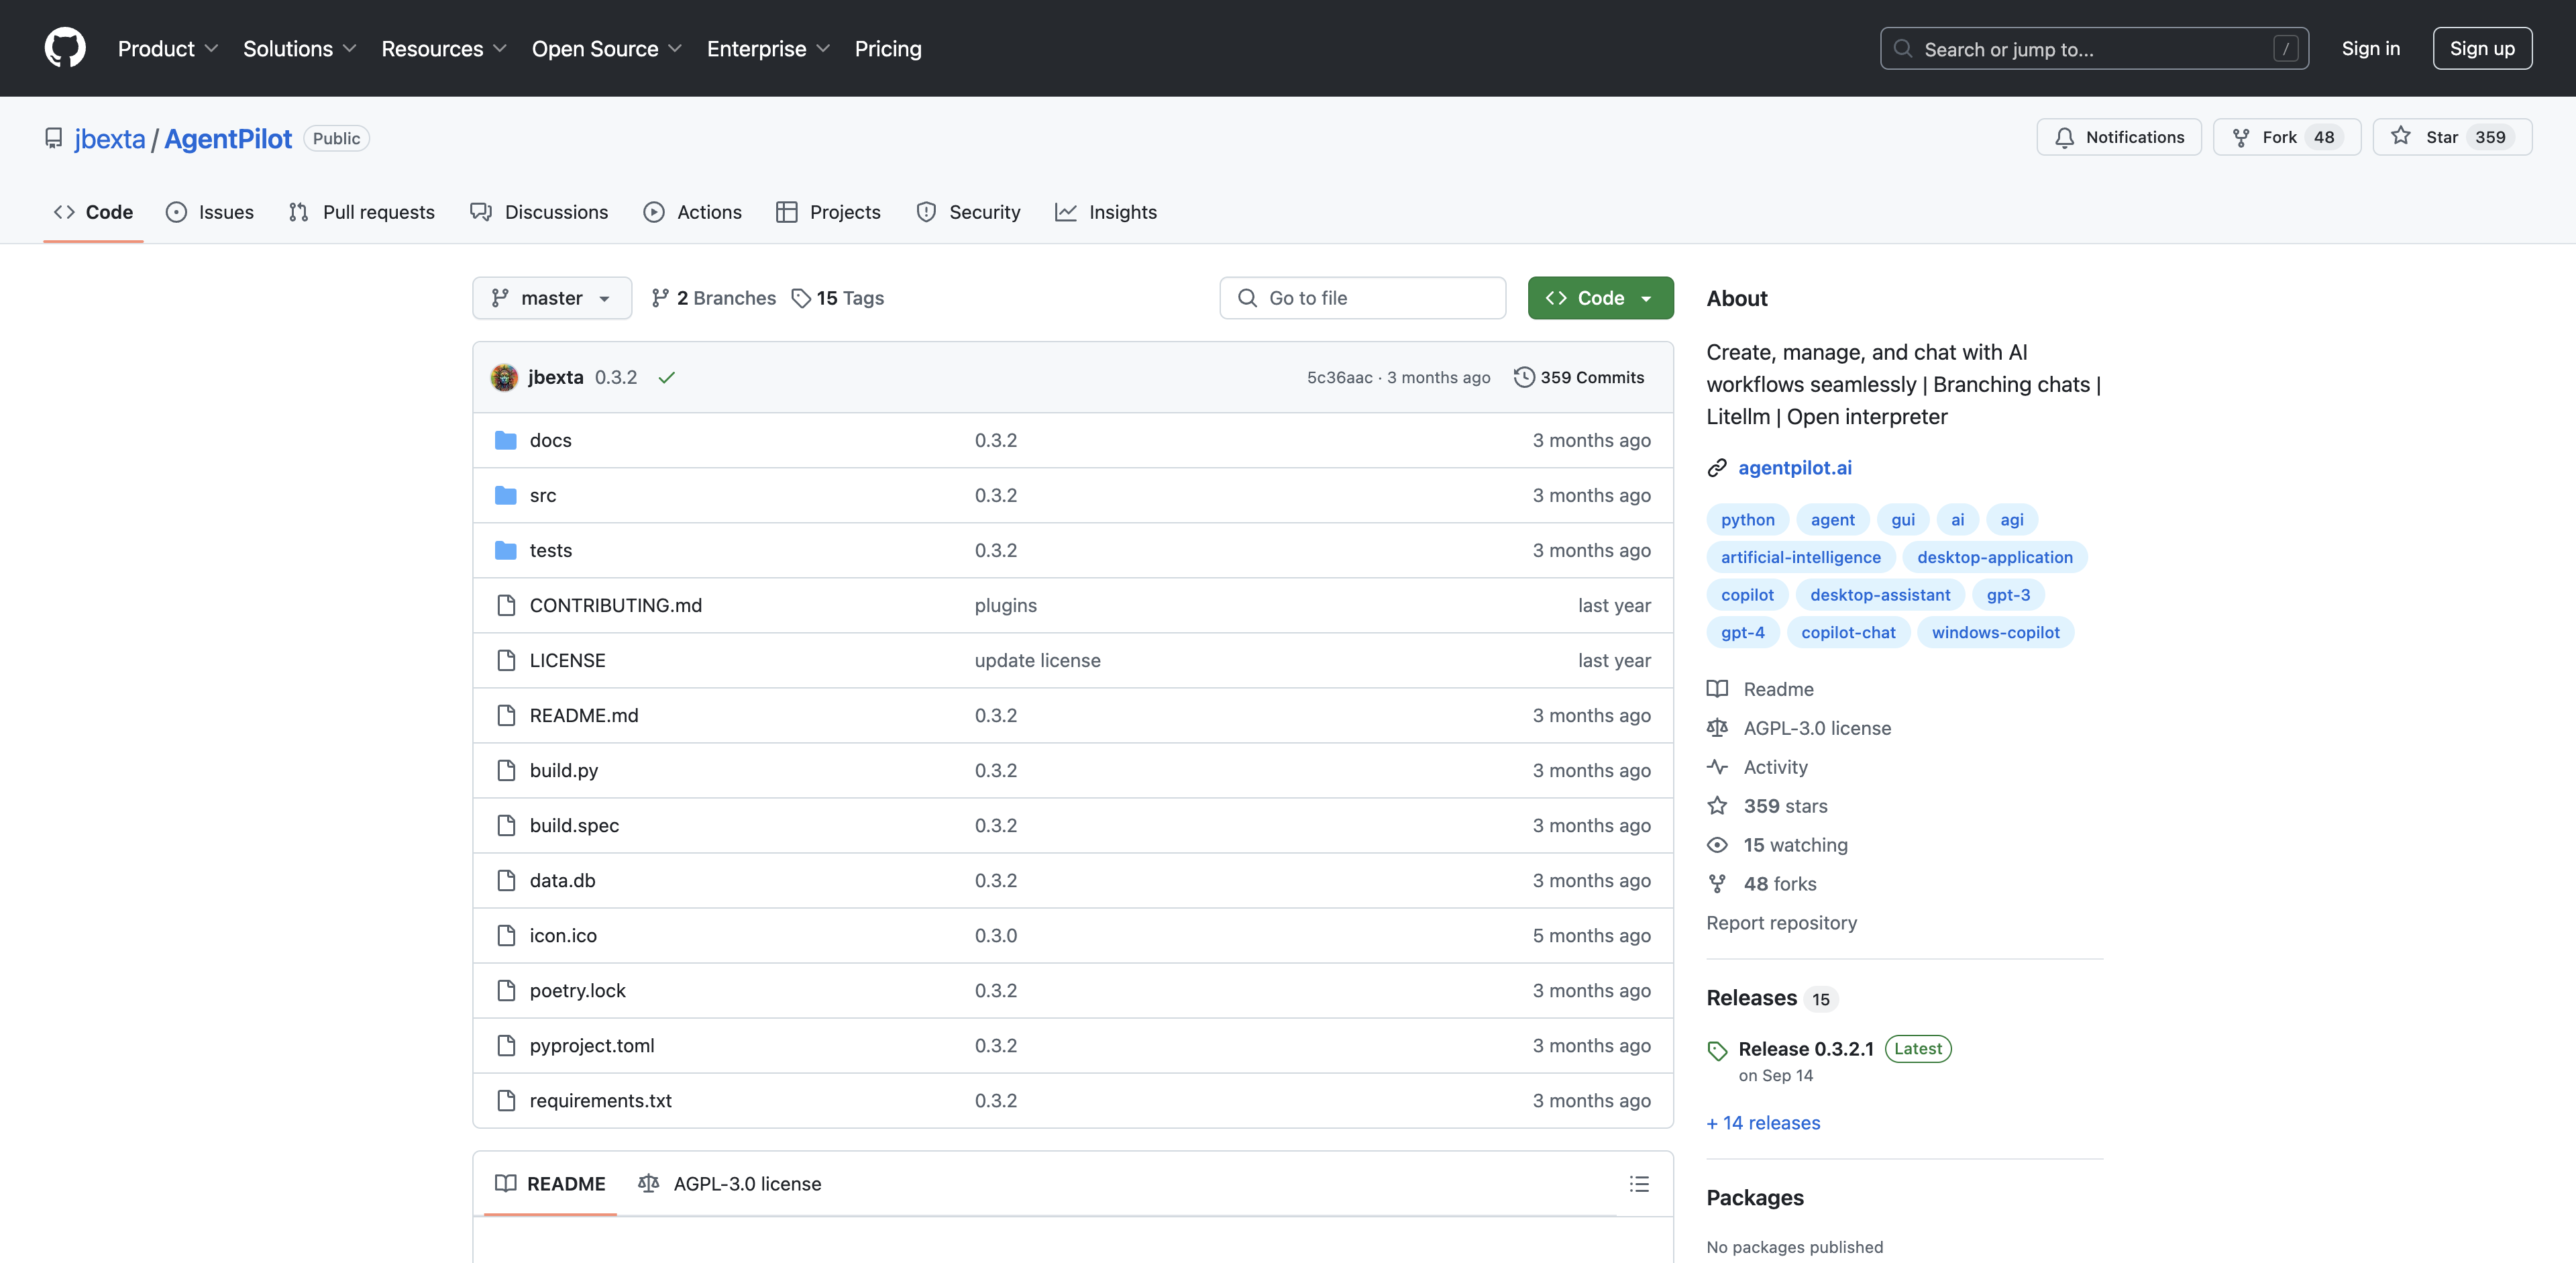
Task: Click the activity pulse icon
Action: coord(1717,767)
